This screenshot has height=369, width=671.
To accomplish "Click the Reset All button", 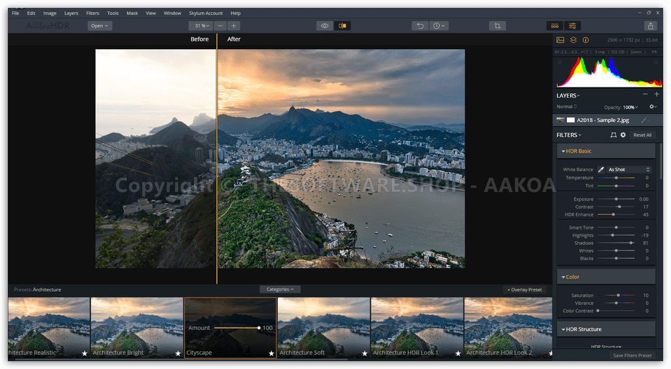I will coord(642,135).
